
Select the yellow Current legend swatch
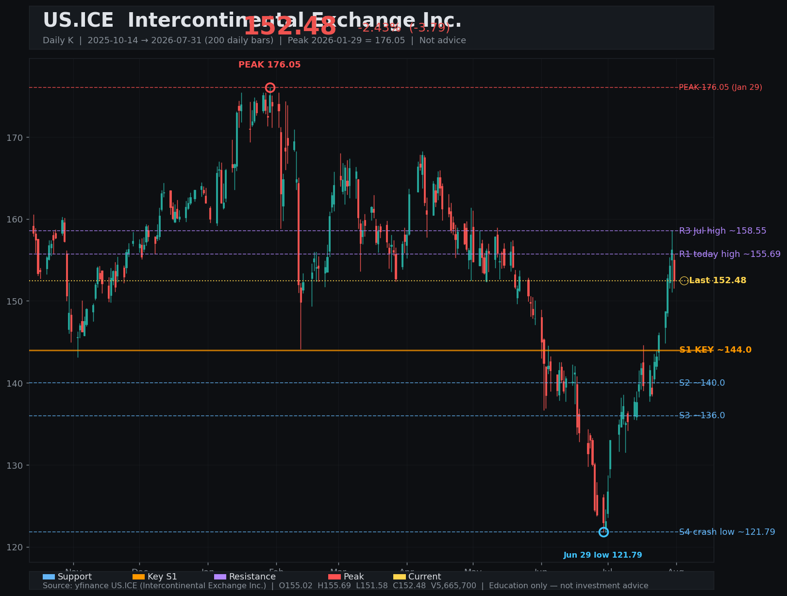399,577
